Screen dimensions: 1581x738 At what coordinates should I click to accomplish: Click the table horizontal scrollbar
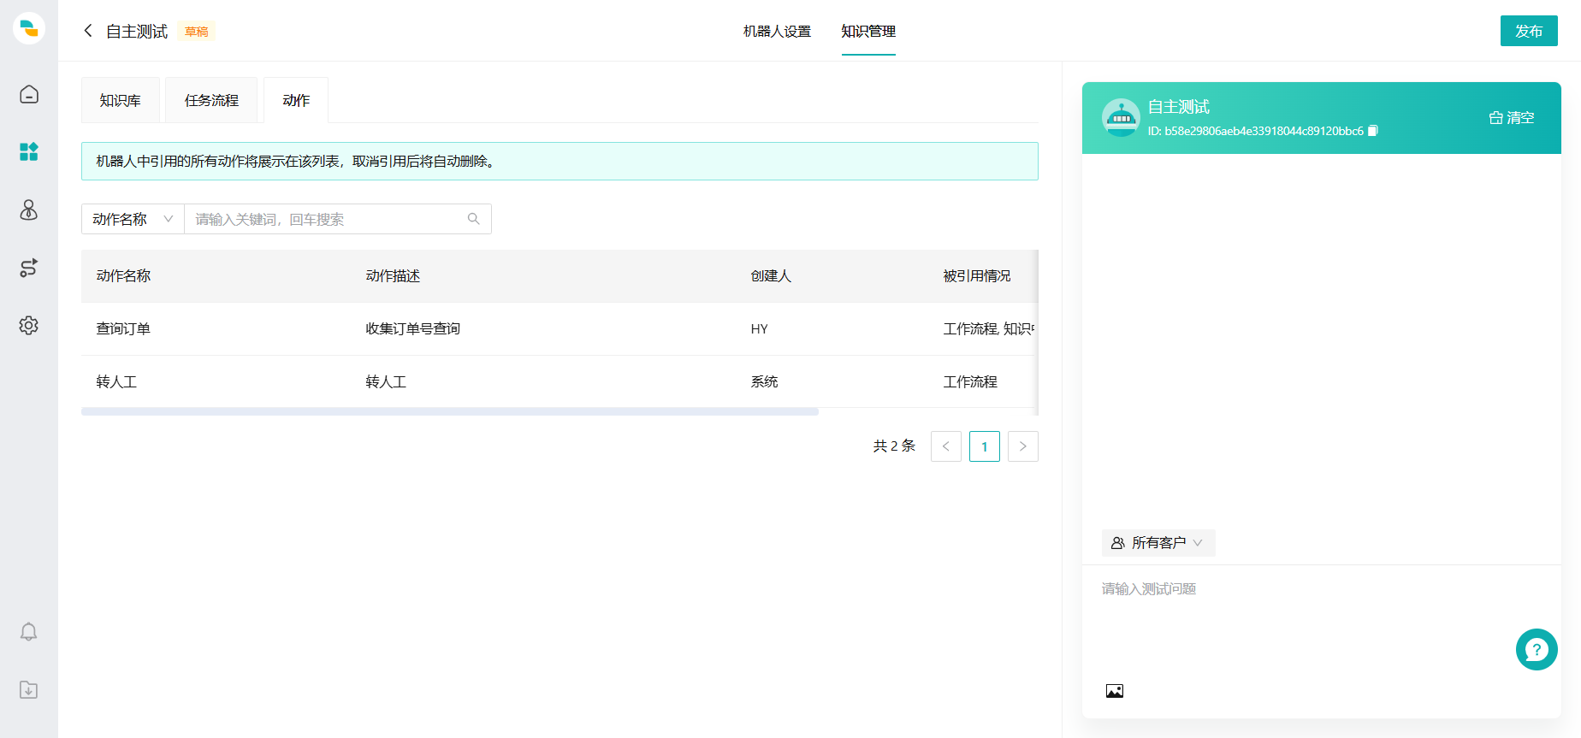tap(449, 411)
